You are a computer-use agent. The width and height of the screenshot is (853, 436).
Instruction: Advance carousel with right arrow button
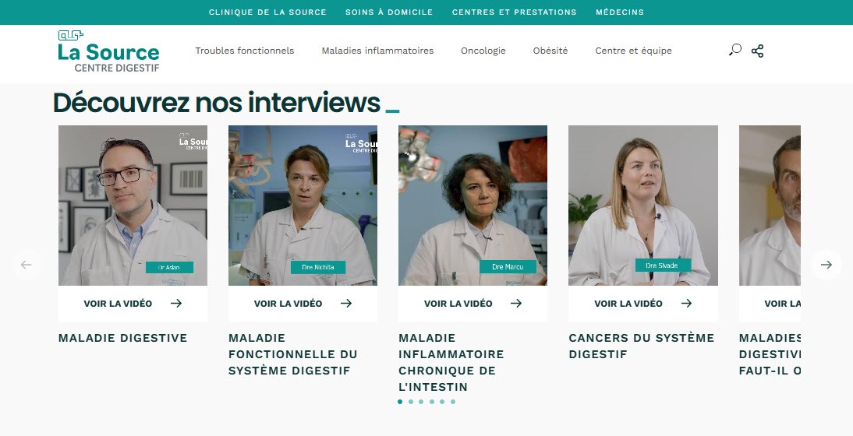[826, 265]
